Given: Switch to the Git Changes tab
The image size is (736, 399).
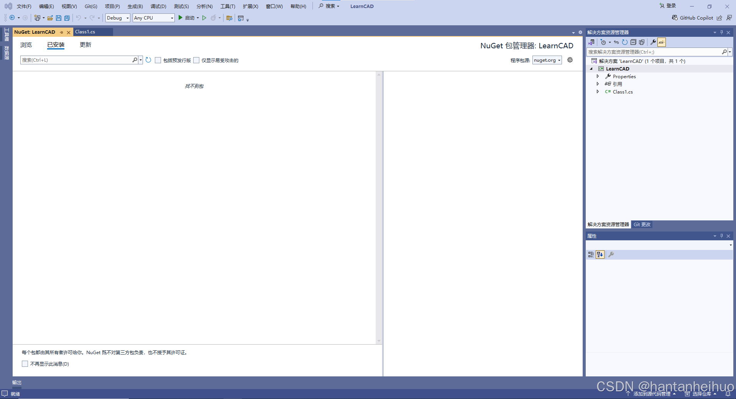Looking at the screenshot, I should 642,225.
